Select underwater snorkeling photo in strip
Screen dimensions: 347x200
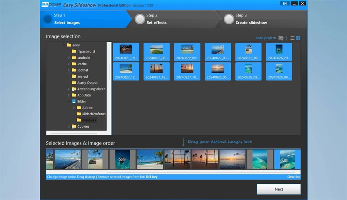coord(122,159)
